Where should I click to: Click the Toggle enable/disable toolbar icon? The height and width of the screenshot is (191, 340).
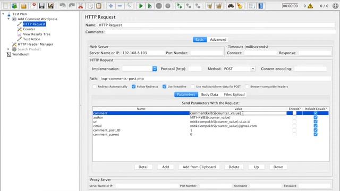point(129,6)
